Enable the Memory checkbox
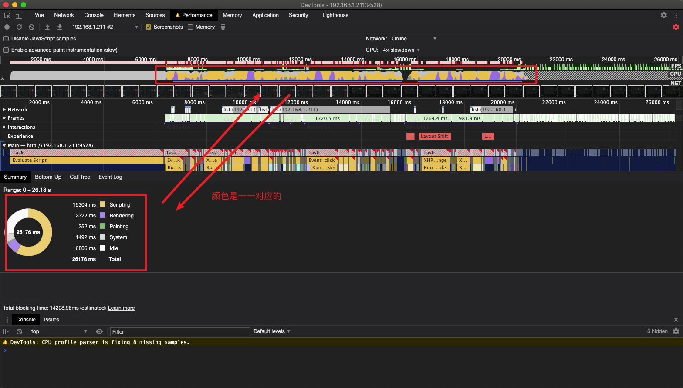683x388 pixels. [x=190, y=27]
